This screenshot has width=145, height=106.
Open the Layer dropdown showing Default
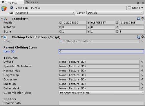[115, 13]
